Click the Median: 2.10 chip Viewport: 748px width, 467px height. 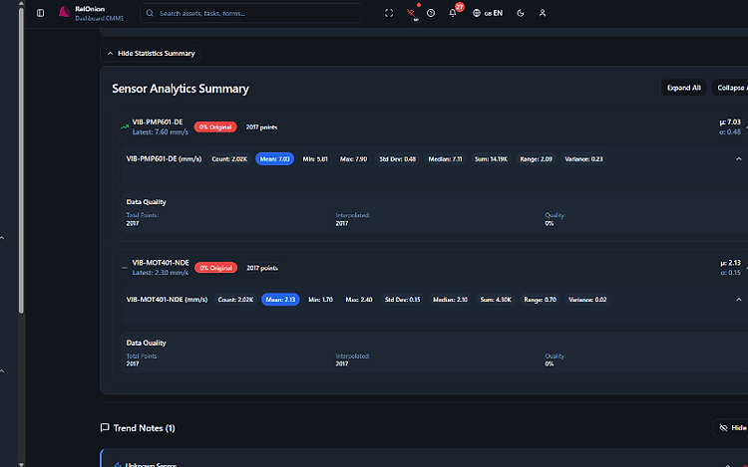coord(450,300)
